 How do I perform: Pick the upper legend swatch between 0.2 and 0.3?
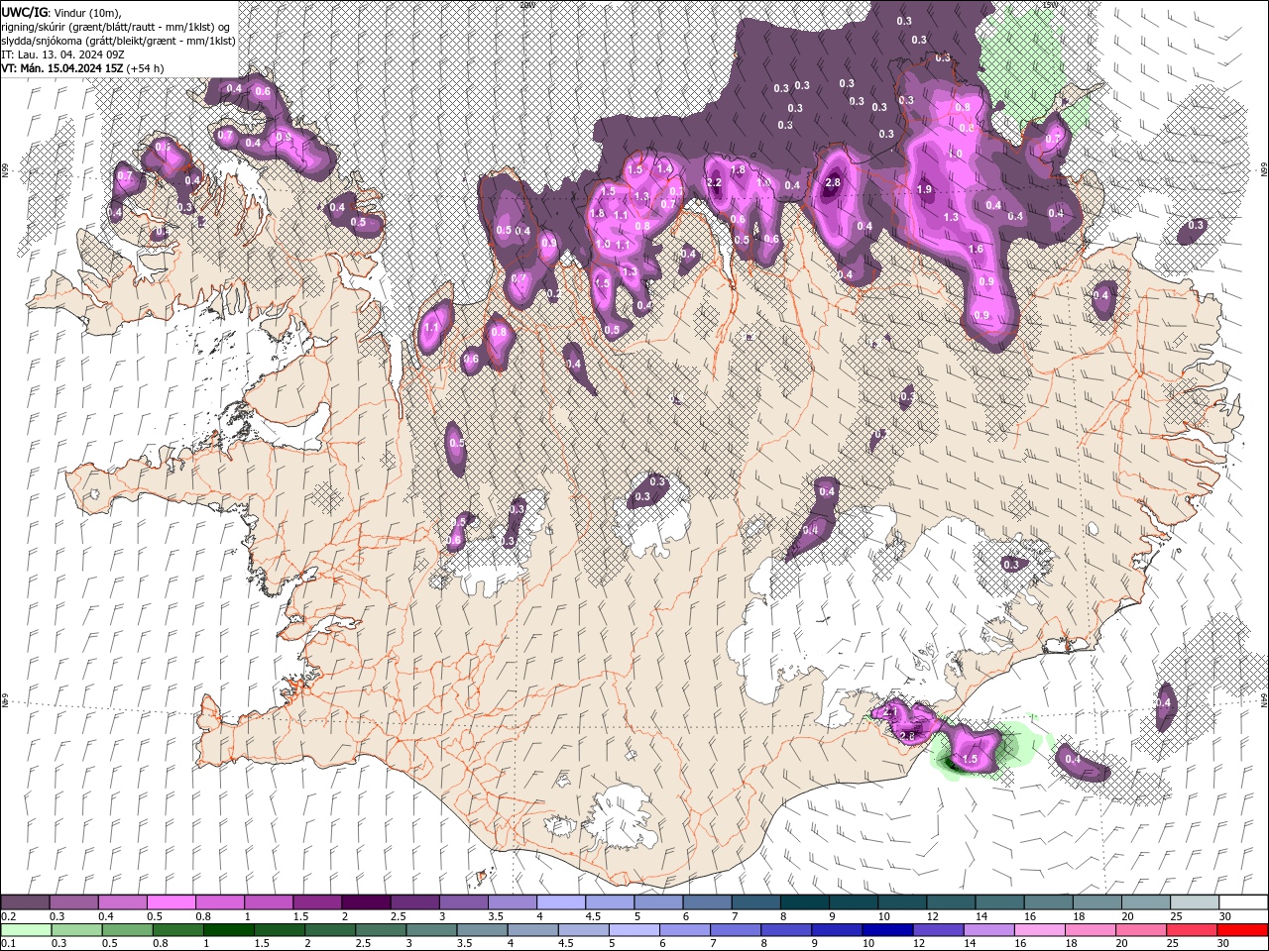tap(26, 901)
